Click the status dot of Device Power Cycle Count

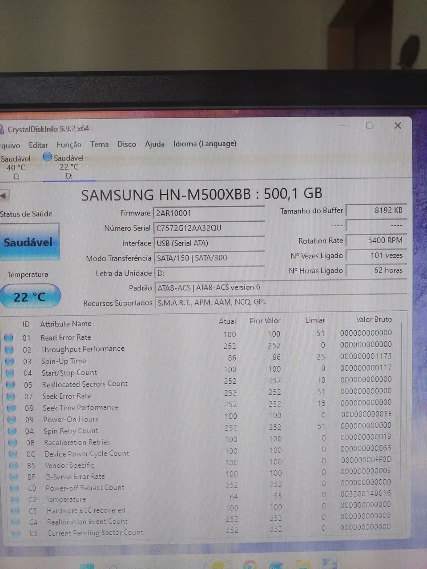click(x=13, y=454)
